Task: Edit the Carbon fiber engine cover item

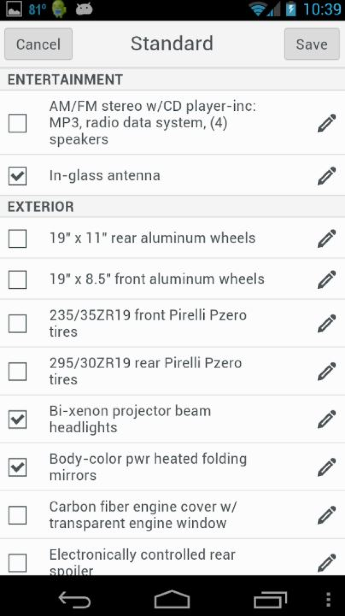Action: (326, 515)
